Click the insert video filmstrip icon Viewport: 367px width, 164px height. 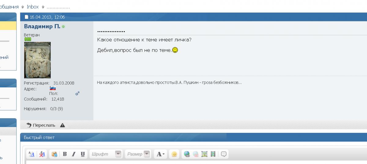213,154
